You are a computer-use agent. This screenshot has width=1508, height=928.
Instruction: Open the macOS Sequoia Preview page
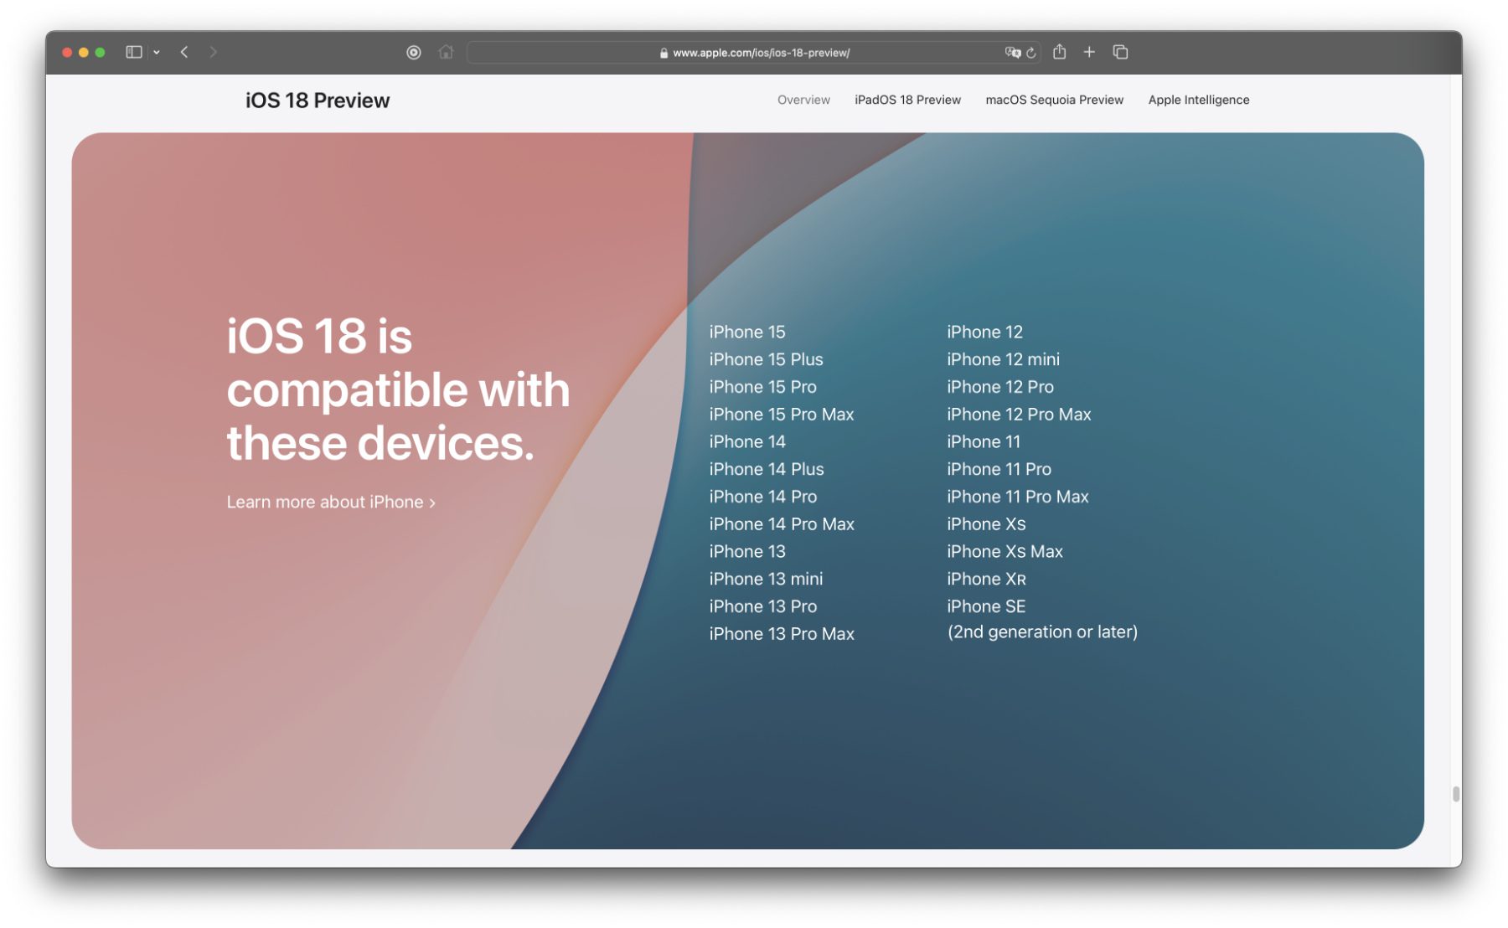1054,100
